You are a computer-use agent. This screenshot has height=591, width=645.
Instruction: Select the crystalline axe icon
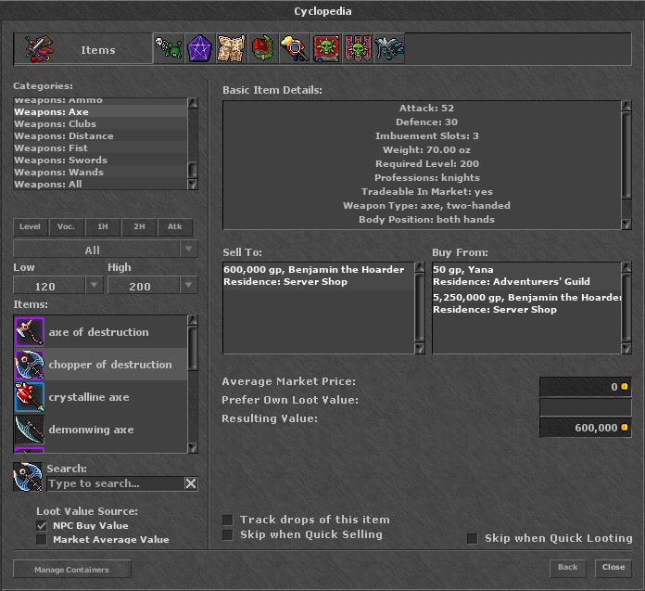click(x=30, y=397)
